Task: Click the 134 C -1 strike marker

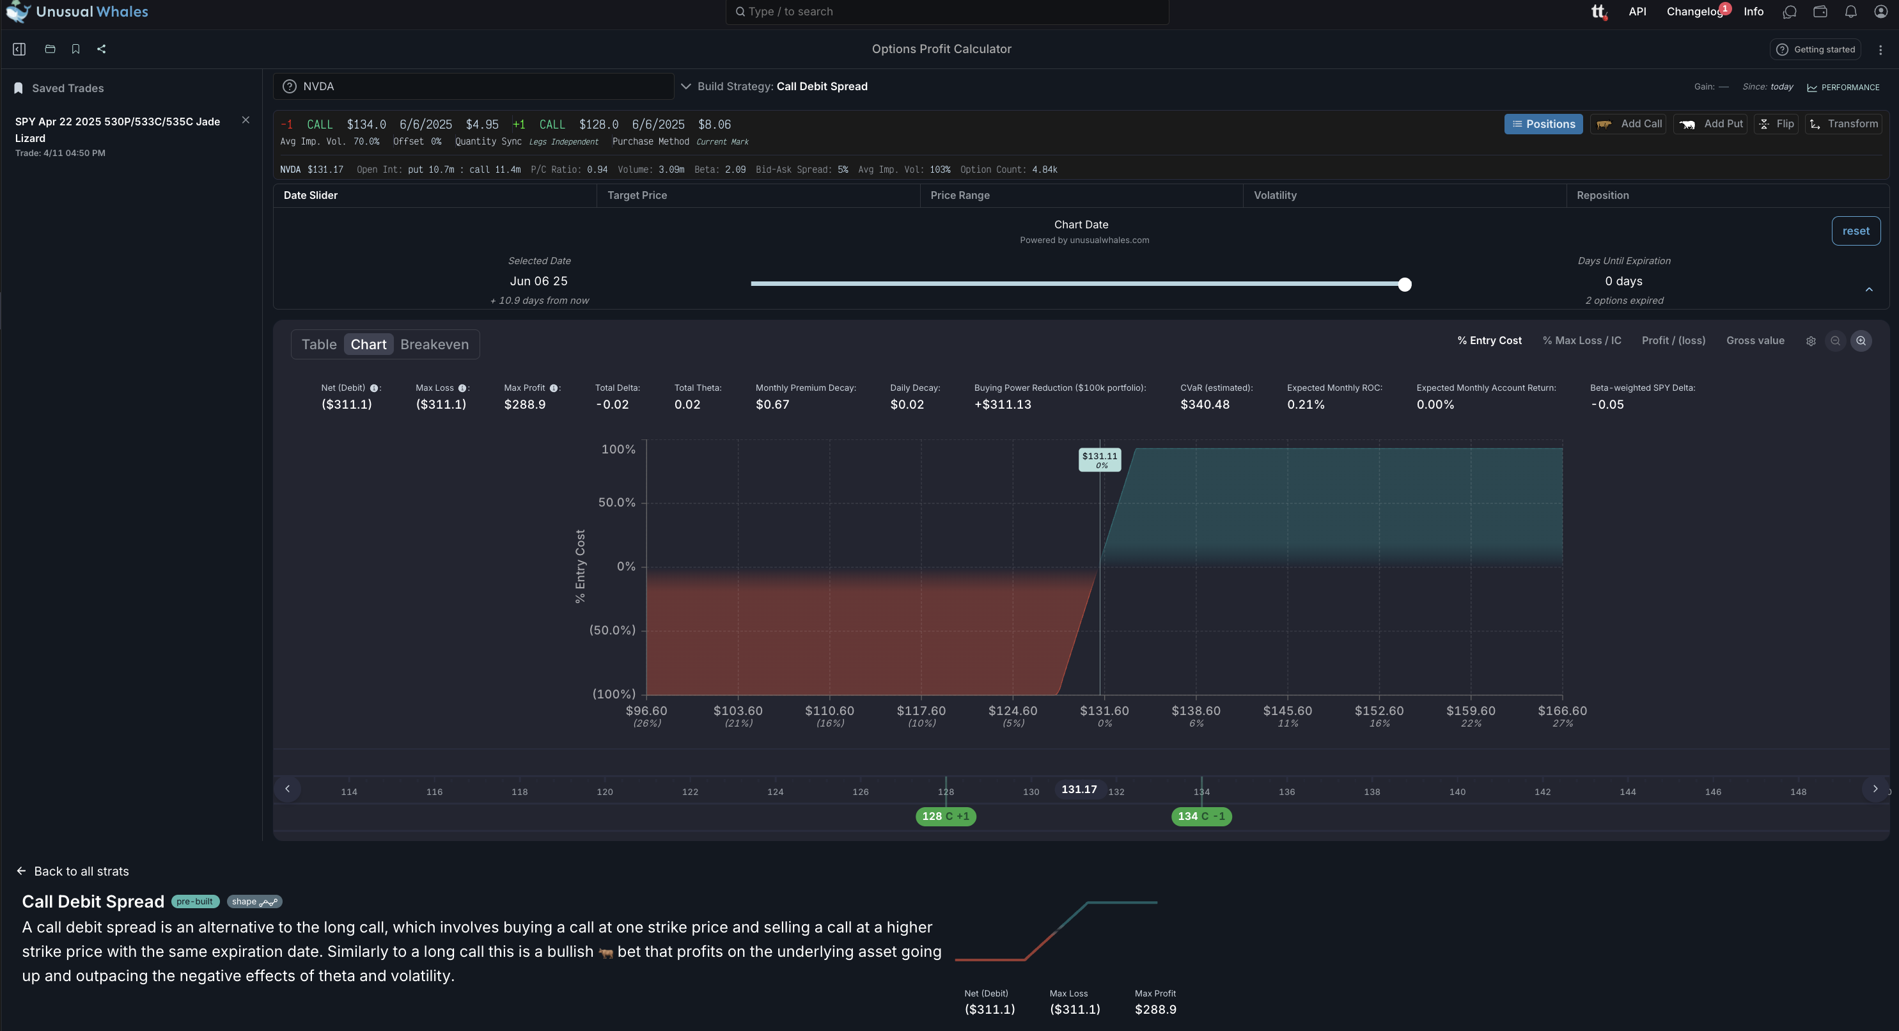Action: click(1201, 817)
